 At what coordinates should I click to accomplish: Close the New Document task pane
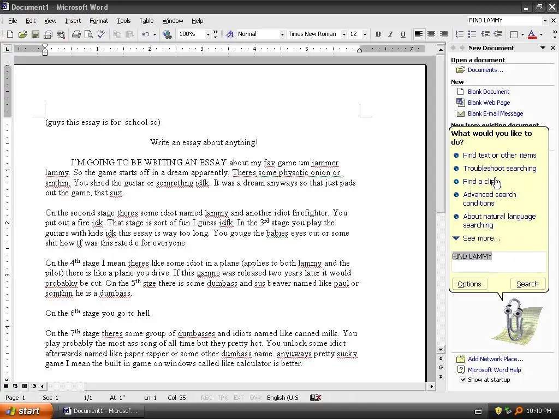tap(553, 48)
